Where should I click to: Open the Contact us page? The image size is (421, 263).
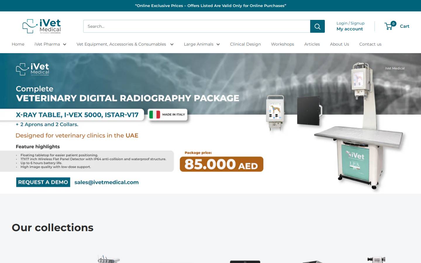coord(370,44)
